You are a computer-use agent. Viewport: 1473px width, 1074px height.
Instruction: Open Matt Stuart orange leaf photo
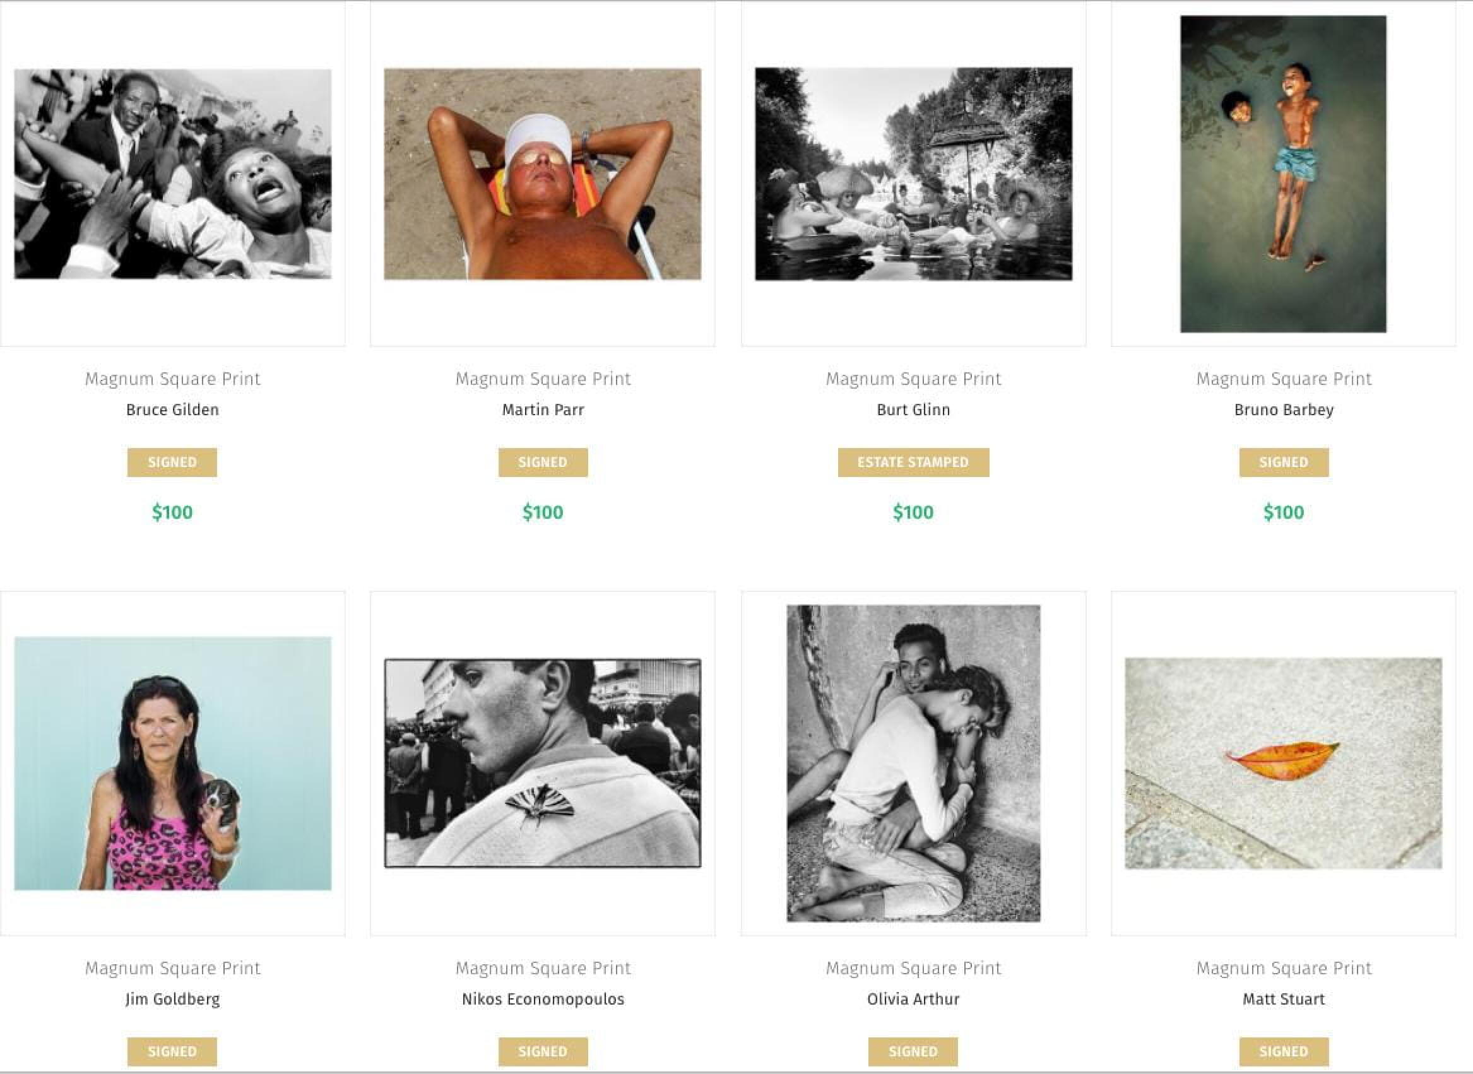coord(1283,763)
